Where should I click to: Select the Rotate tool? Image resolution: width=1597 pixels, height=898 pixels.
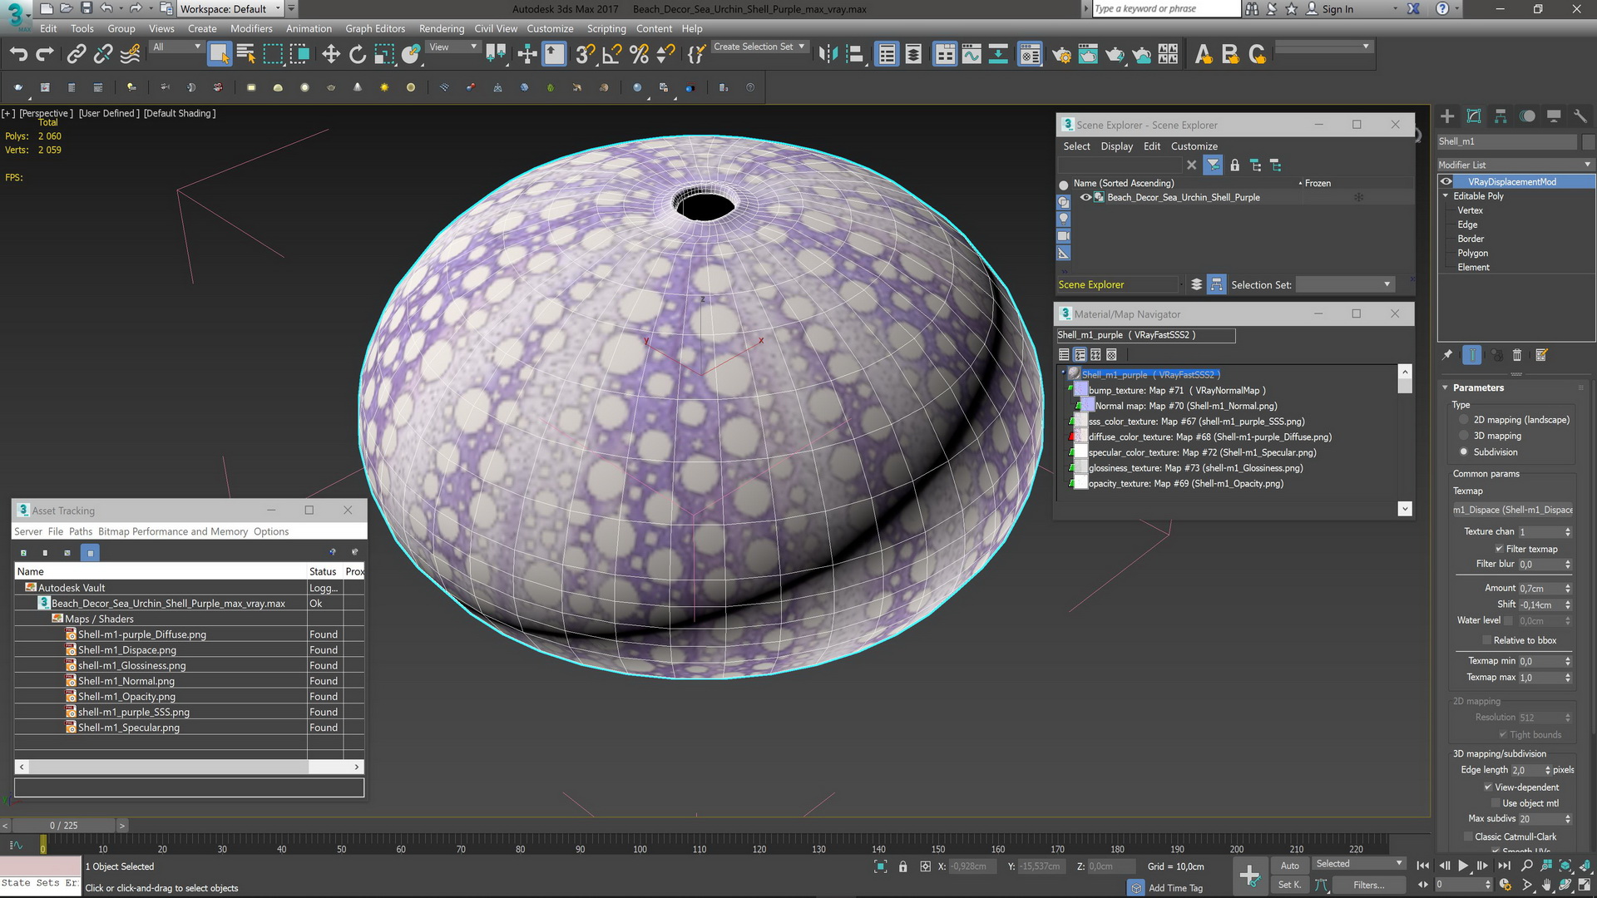point(358,55)
